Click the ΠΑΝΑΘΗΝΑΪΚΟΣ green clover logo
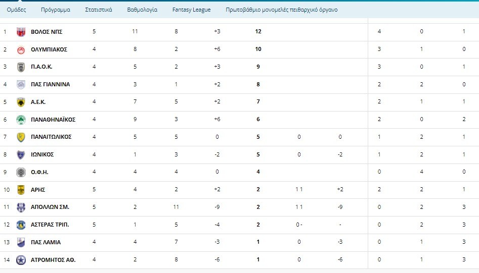Image resolution: width=479 pixels, height=273 pixels. pos(21,120)
